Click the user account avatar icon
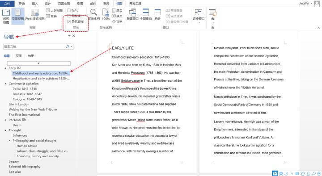 coord(317,4)
